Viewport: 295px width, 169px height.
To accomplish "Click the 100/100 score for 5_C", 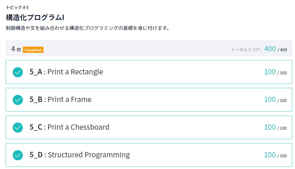I will 276,127.
